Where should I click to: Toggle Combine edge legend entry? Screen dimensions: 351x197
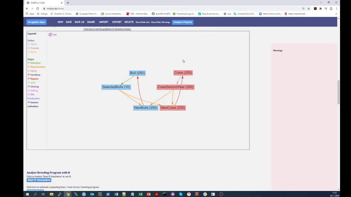tap(34, 75)
